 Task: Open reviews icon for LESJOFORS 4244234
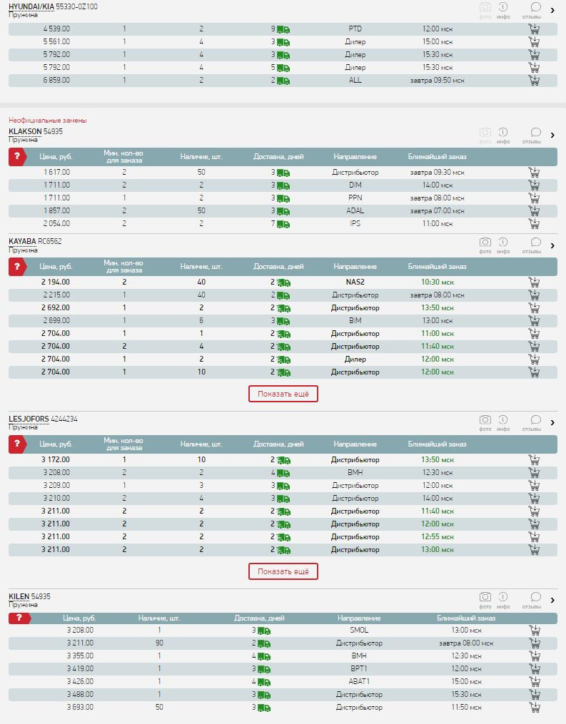[x=532, y=422]
